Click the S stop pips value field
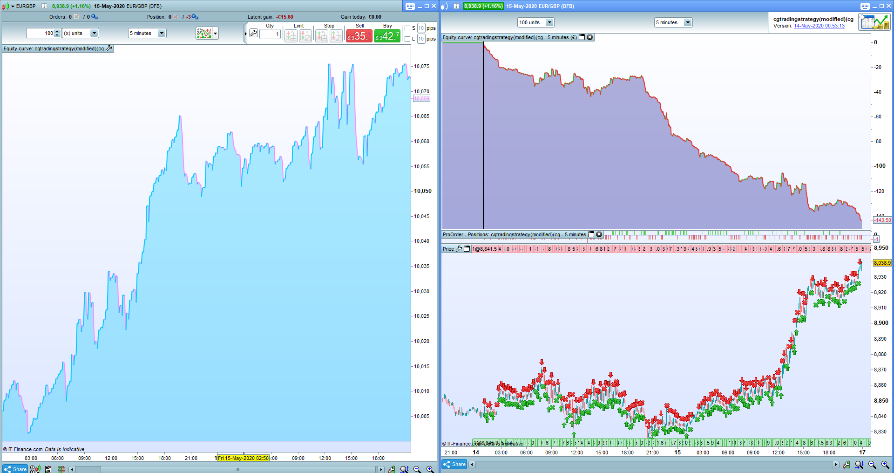 click(421, 28)
